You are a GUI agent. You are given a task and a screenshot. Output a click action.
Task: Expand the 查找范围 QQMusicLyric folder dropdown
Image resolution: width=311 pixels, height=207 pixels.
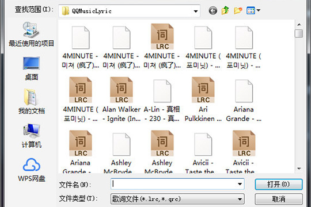[196, 11]
